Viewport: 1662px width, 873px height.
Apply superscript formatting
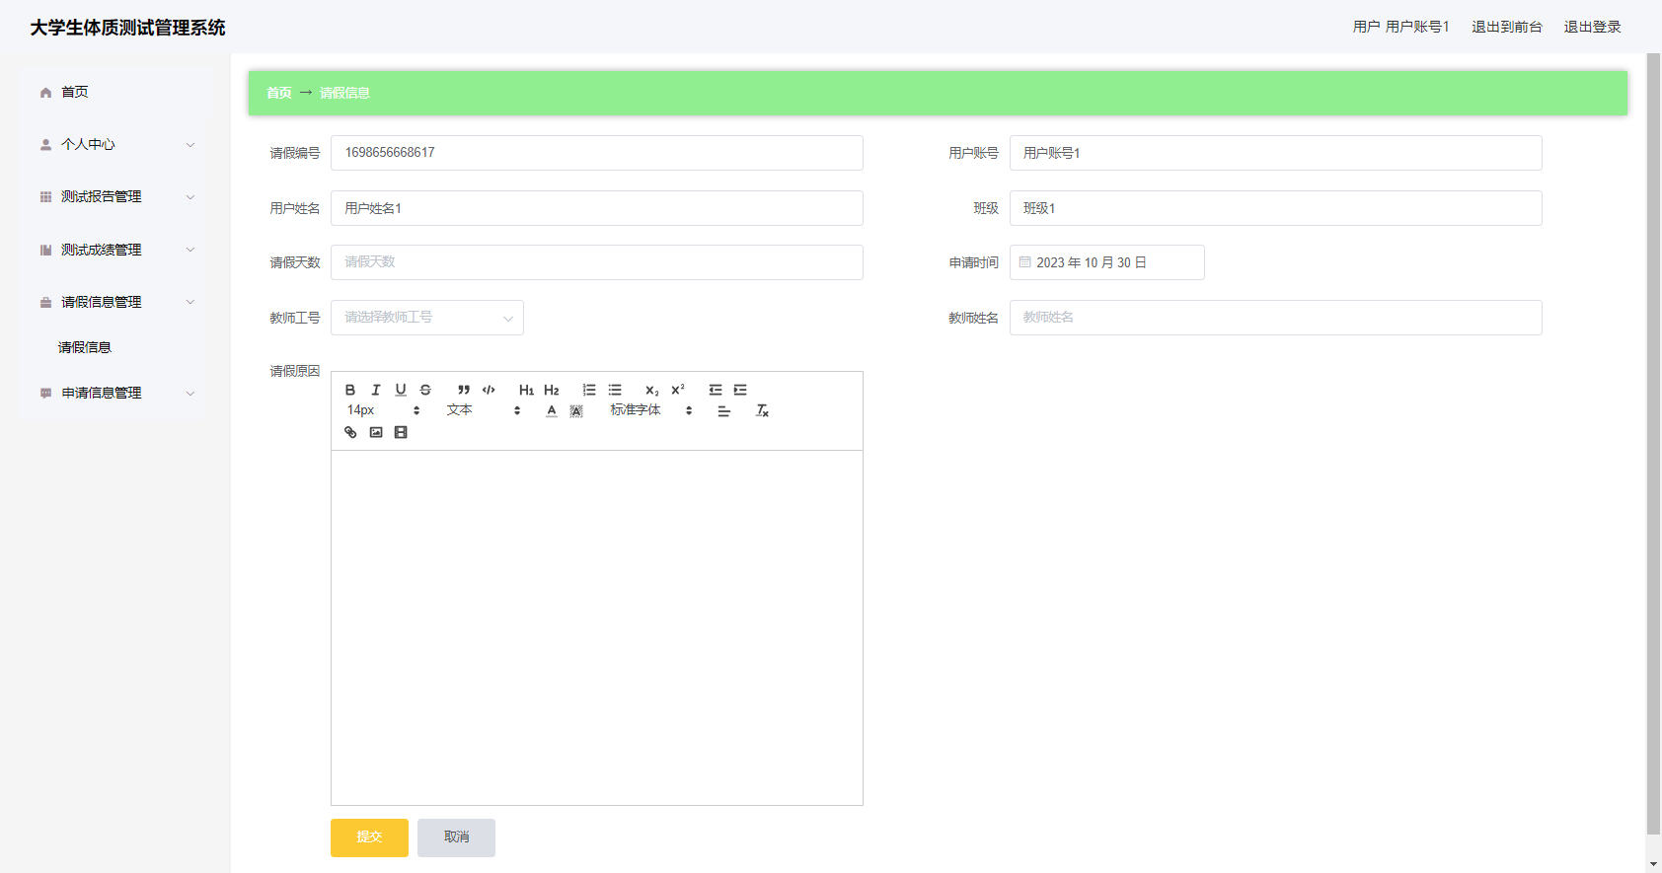[x=678, y=390]
